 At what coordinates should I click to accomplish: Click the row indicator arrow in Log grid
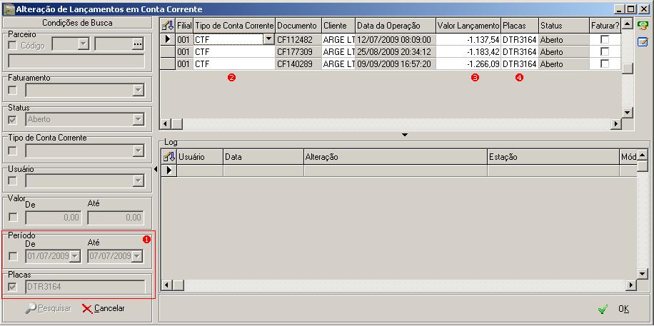(x=168, y=170)
